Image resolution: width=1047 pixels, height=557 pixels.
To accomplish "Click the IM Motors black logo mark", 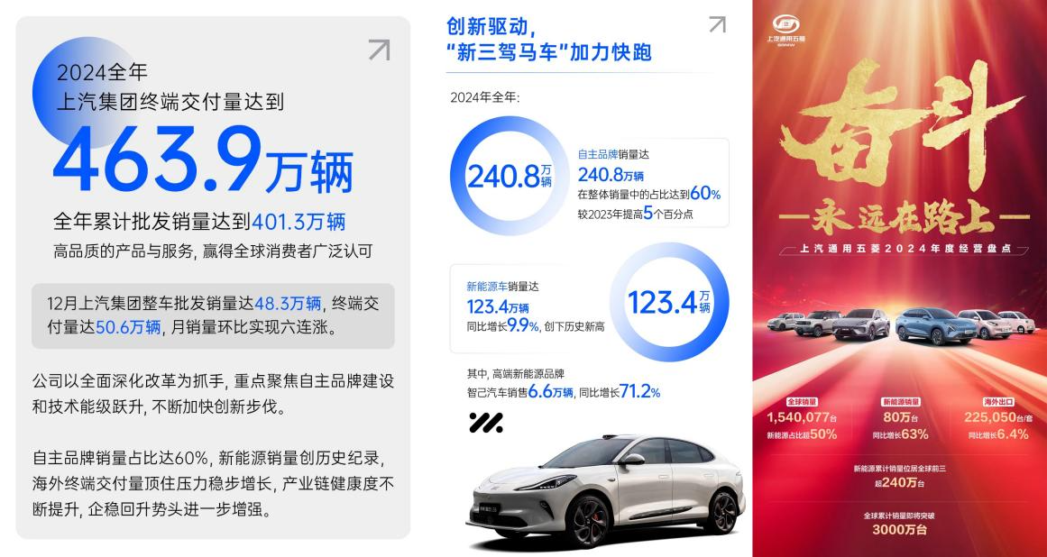I will pos(486,422).
